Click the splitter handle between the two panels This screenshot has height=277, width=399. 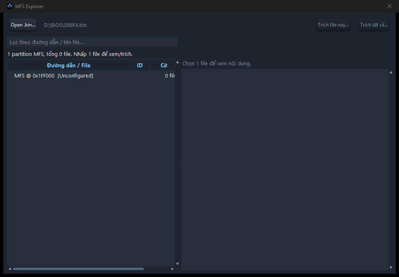click(x=180, y=164)
